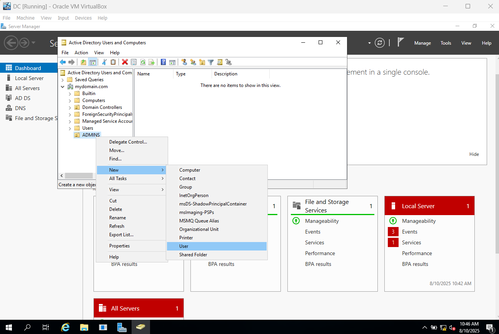The width and height of the screenshot is (499, 334).
Task: Click the tree pane scroll-left arrow
Action: click(x=61, y=176)
